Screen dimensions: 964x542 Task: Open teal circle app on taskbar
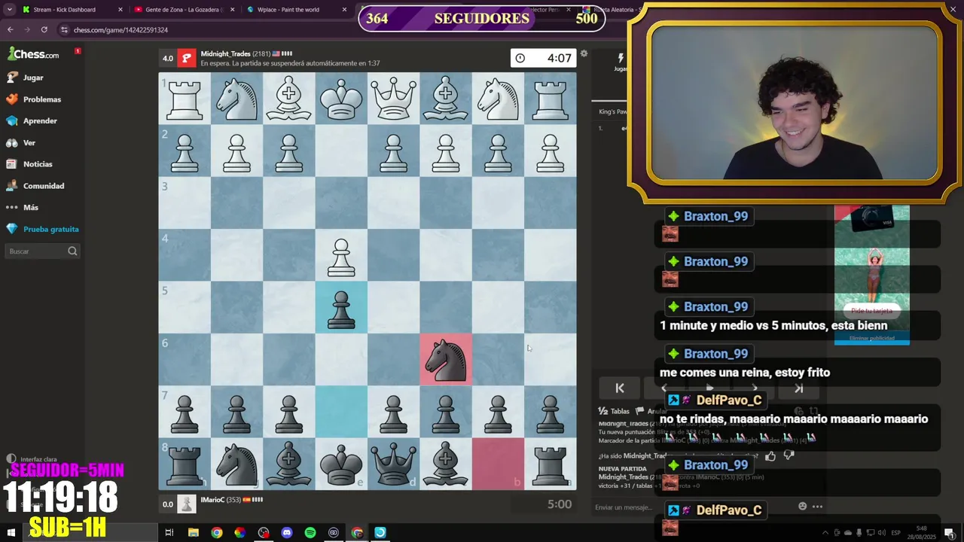[380, 532]
